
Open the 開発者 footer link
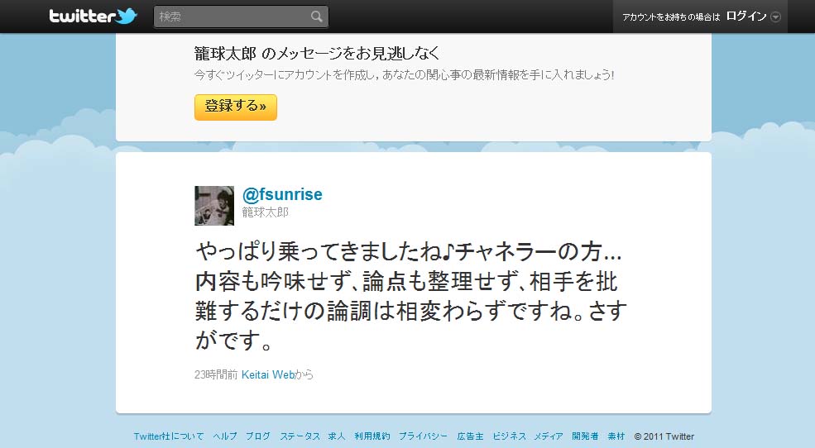coord(585,436)
